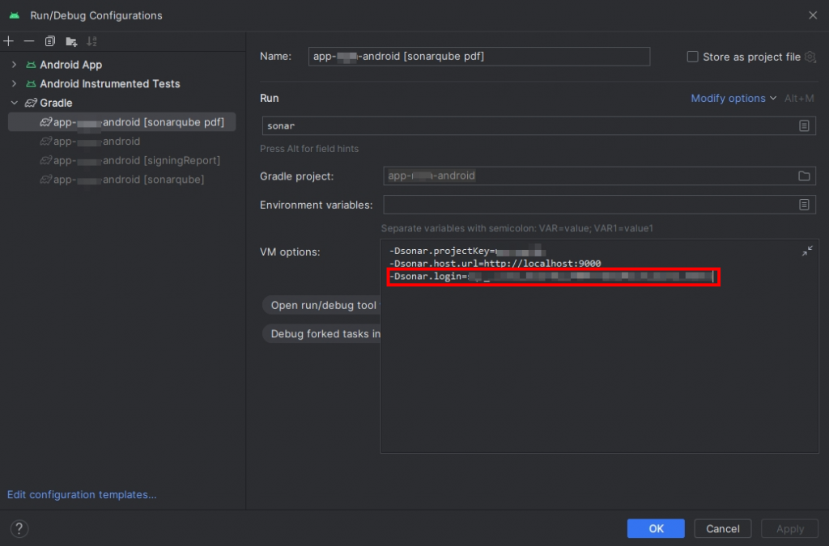
Task: Click the -Dsonar.login line
Action: click(x=552, y=276)
